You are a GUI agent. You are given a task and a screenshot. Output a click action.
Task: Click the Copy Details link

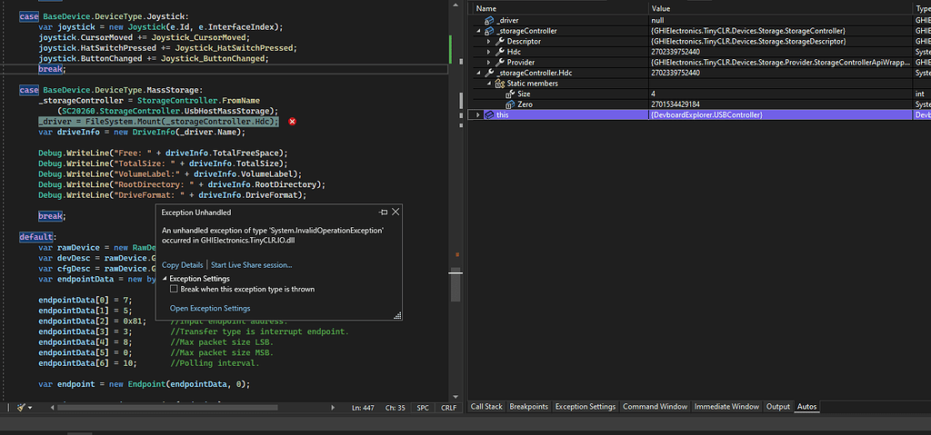182,265
